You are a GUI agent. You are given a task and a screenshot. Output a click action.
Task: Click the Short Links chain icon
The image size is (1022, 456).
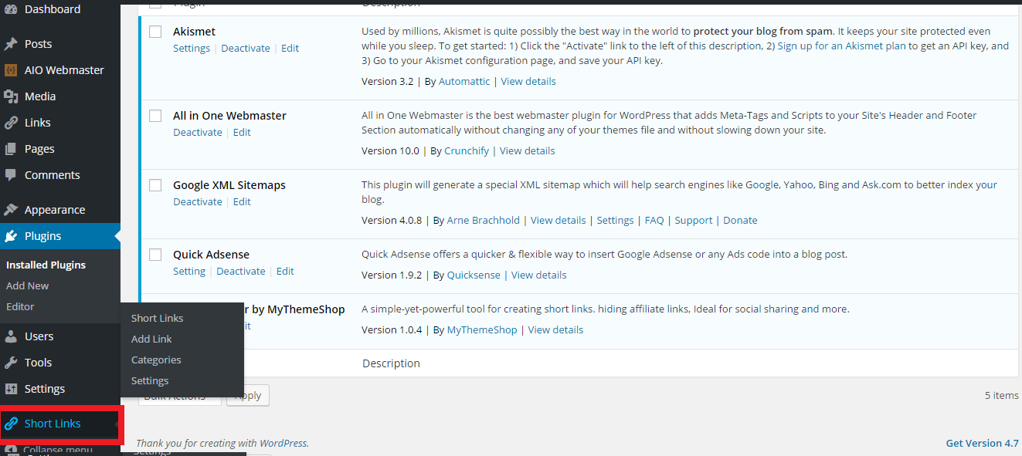point(11,424)
